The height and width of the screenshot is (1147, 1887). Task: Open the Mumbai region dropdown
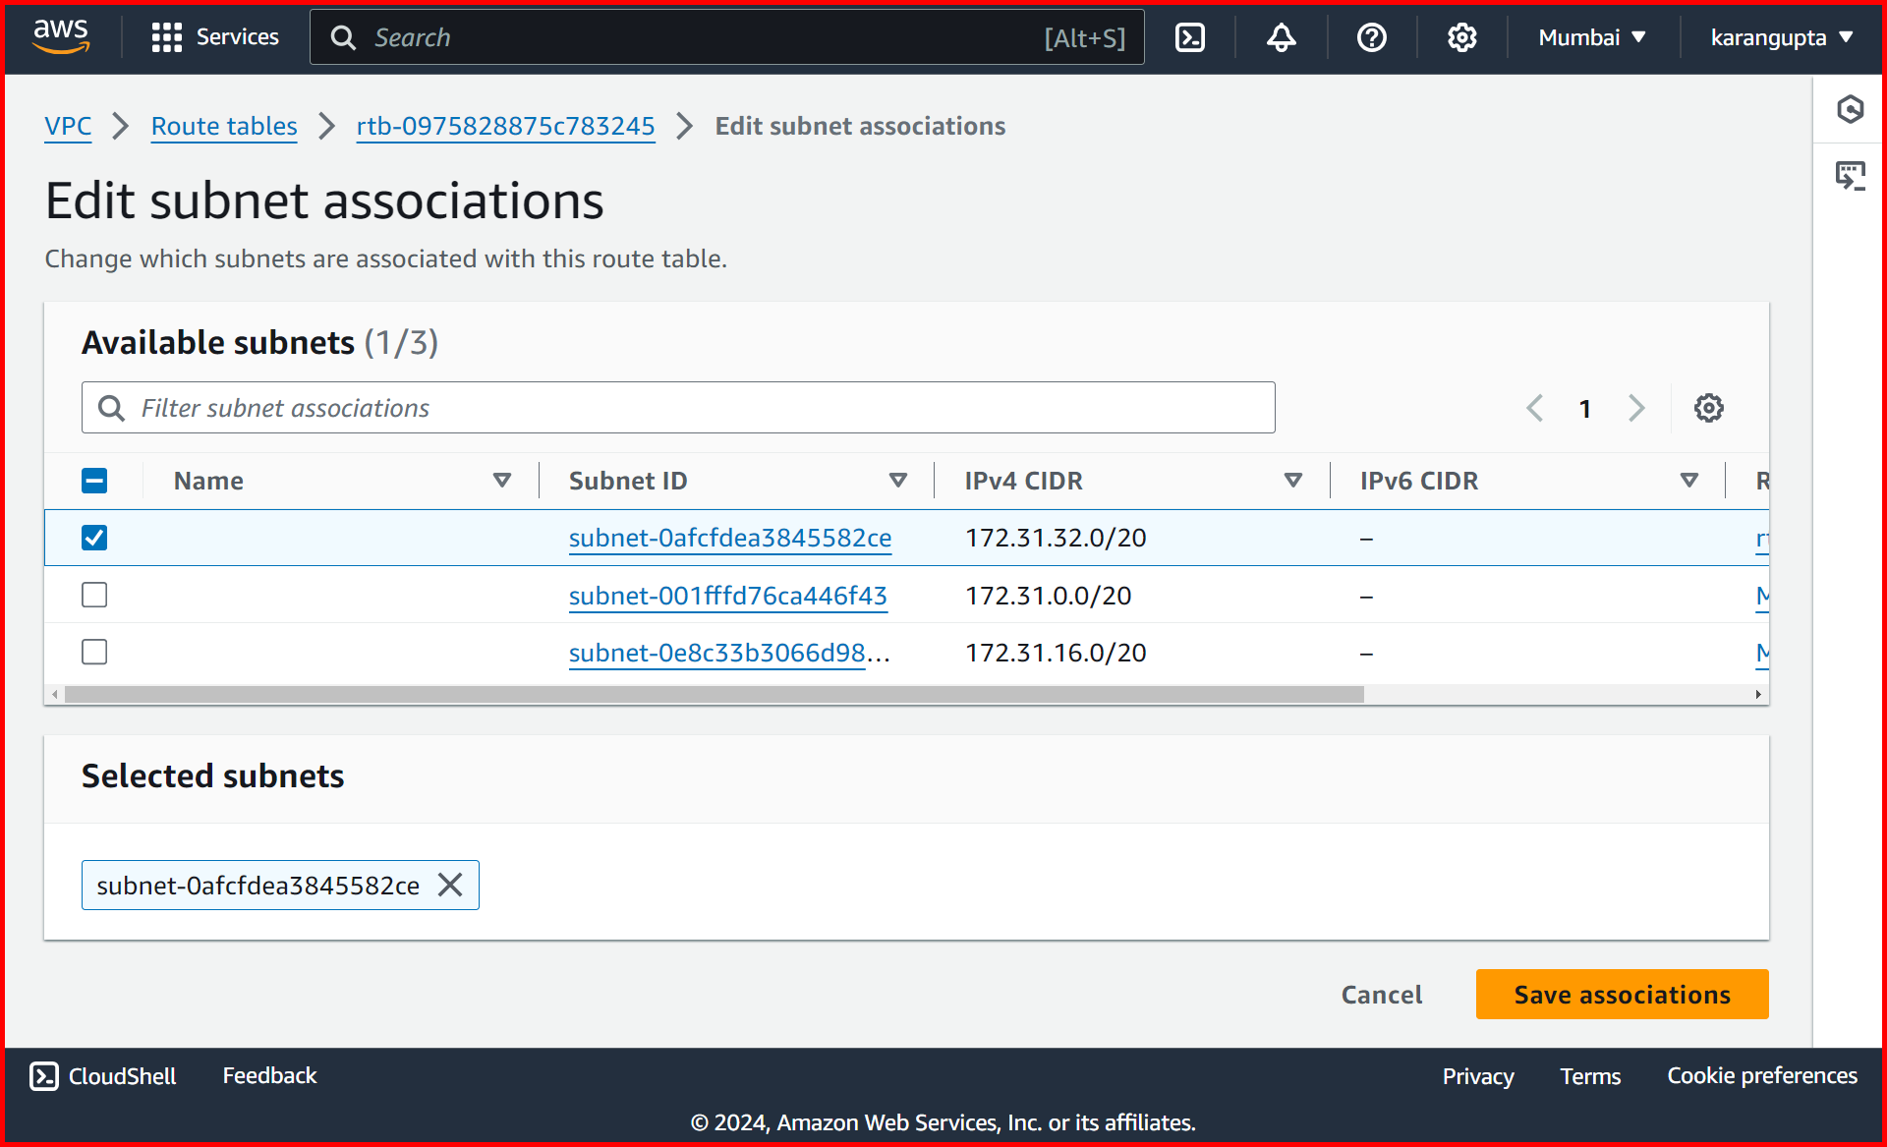point(1591,36)
